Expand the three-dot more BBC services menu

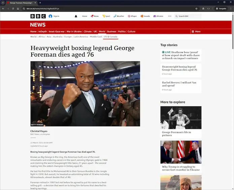coord(169,16)
